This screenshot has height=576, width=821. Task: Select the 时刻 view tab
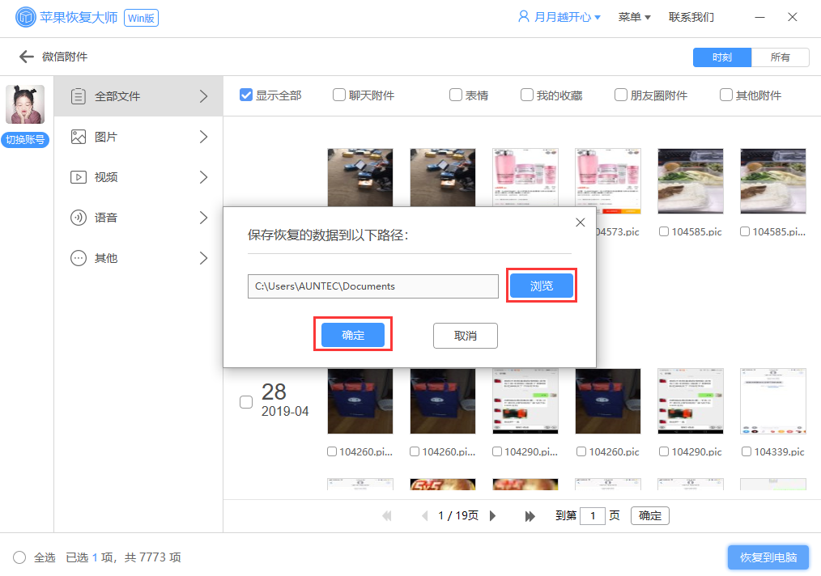tap(721, 57)
